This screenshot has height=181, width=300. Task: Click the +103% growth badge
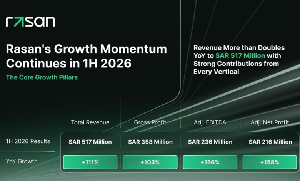point(150,162)
